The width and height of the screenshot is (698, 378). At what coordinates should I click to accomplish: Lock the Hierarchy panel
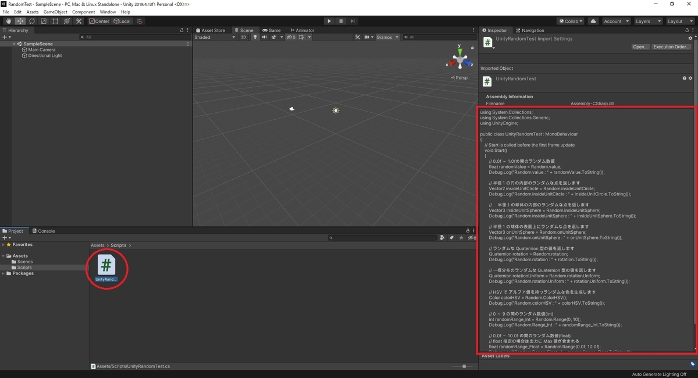point(181,30)
